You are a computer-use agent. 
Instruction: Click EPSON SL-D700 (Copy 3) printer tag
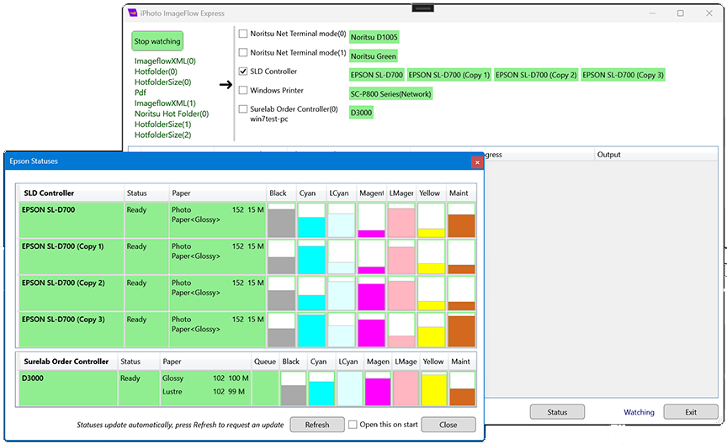[x=624, y=75]
